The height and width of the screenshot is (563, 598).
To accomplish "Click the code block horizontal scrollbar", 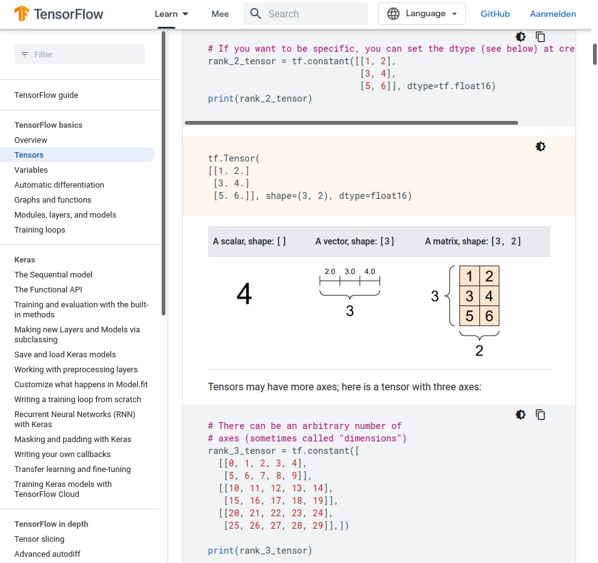I will click(x=351, y=123).
